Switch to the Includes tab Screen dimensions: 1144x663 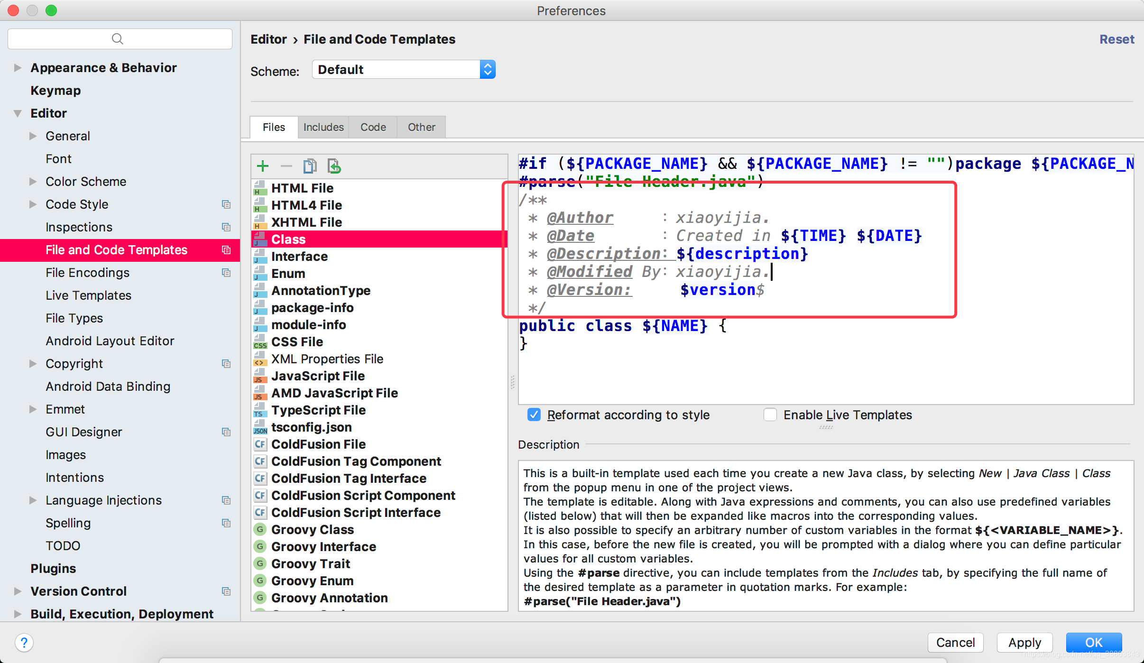coord(323,127)
